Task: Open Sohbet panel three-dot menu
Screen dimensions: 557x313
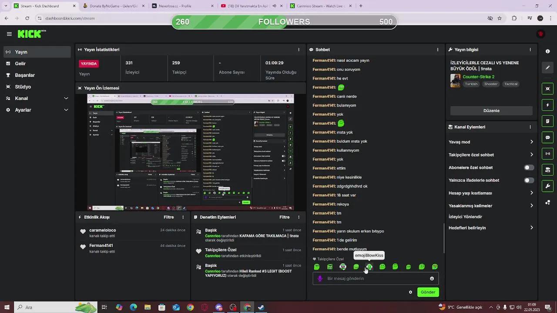Action: [x=437, y=50]
